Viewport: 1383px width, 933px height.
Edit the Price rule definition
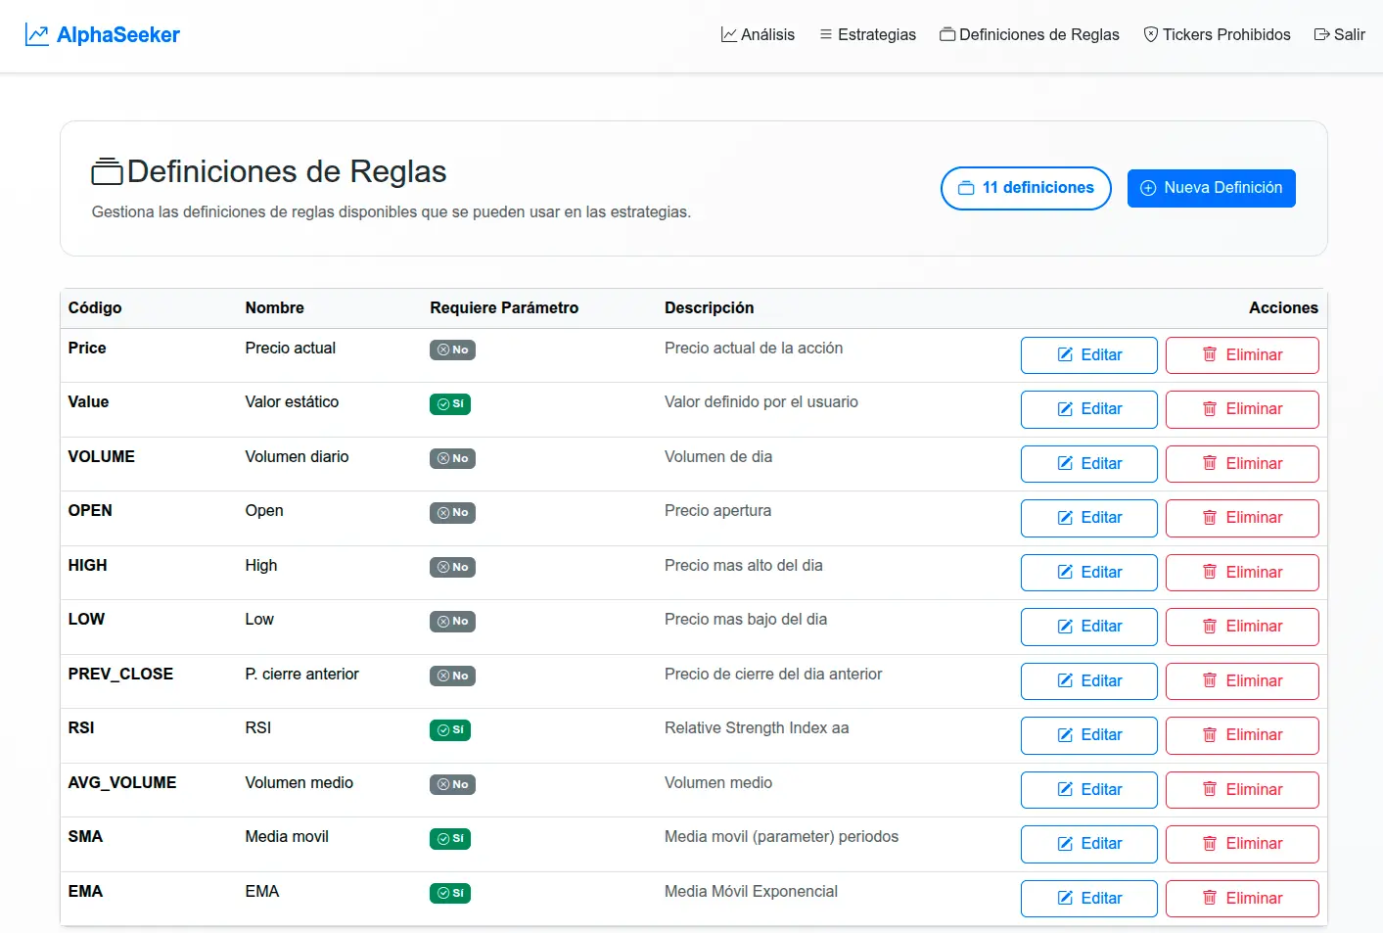coord(1089,355)
